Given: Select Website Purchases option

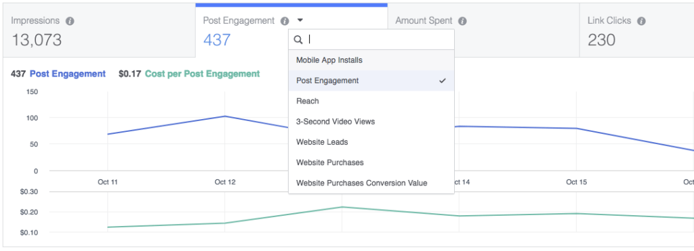Looking at the screenshot, I should coord(371,162).
